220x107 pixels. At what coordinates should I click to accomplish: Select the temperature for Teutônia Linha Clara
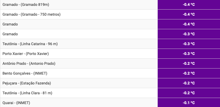pyautogui.click(x=189, y=93)
